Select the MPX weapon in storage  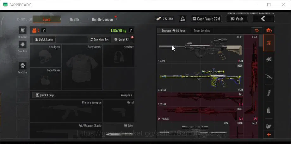point(193,130)
